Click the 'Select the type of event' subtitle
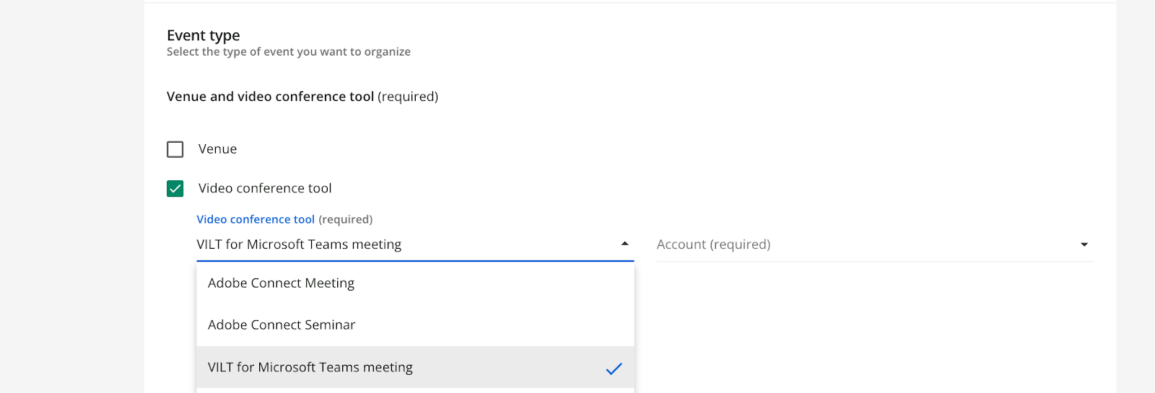1155x393 pixels. coord(289,52)
